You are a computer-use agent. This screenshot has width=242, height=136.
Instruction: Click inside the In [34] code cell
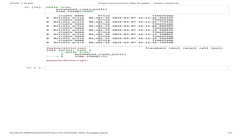(x=137, y=10)
